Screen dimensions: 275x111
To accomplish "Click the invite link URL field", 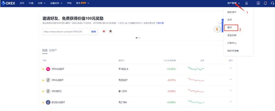I will (66, 32).
